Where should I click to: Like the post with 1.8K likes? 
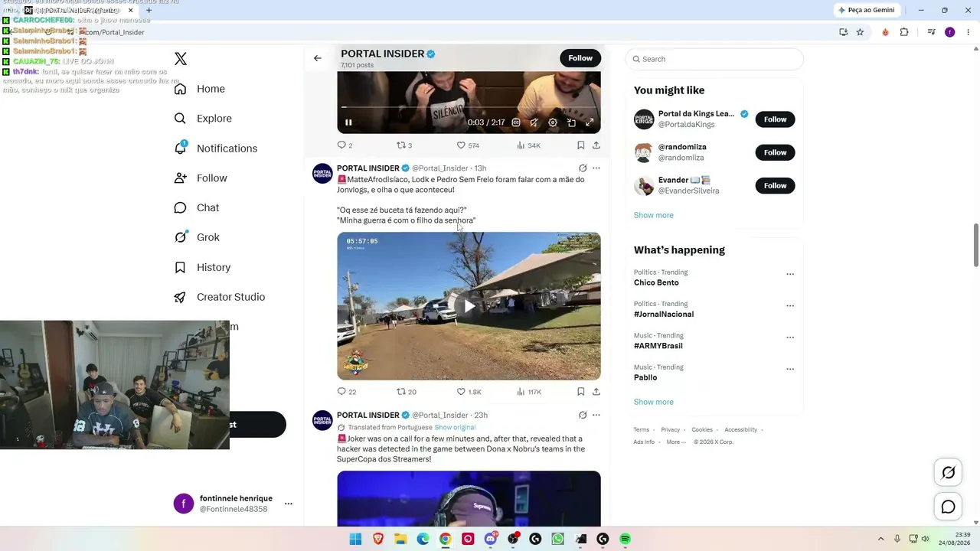(x=469, y=392)
